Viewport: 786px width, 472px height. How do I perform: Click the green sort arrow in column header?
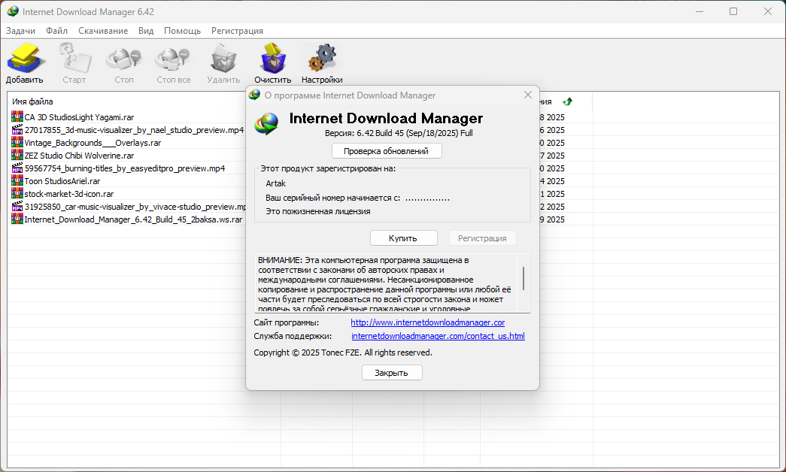pyautogui.click(x=567, y=101)
